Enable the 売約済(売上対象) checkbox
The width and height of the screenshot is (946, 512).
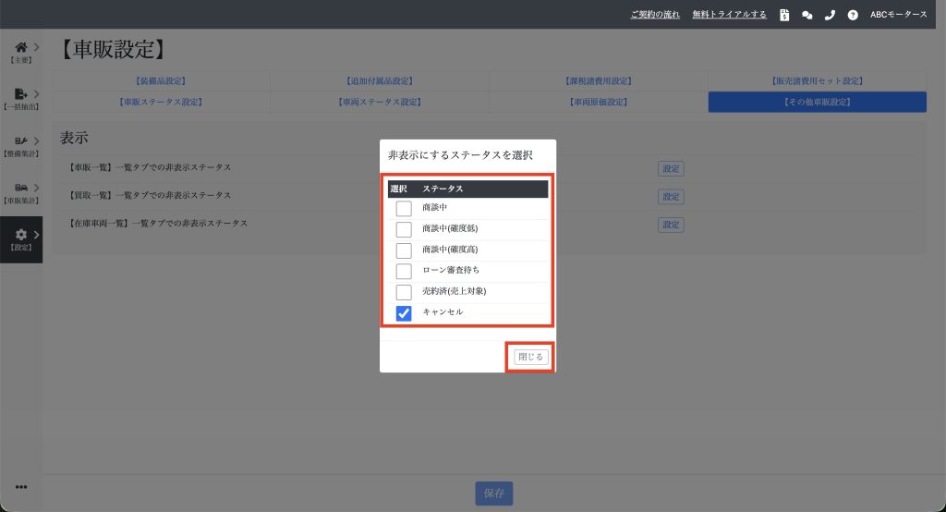tap(404, 292)
